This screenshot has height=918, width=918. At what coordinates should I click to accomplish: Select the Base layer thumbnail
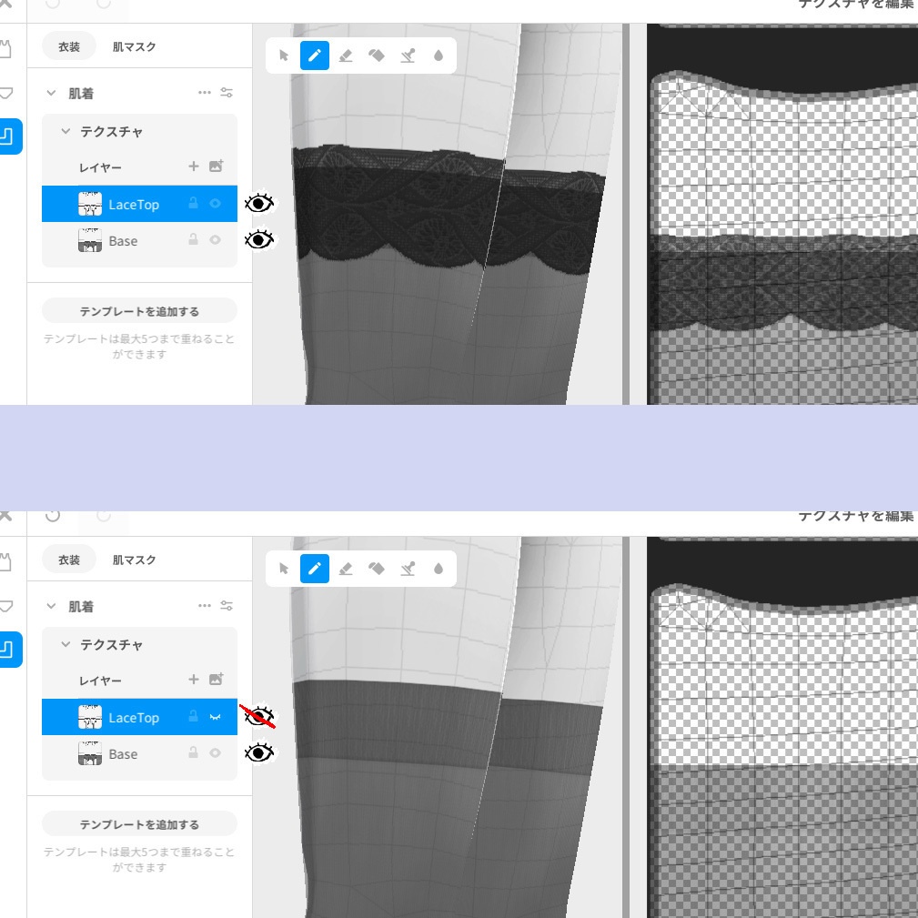tap(89, 240)
